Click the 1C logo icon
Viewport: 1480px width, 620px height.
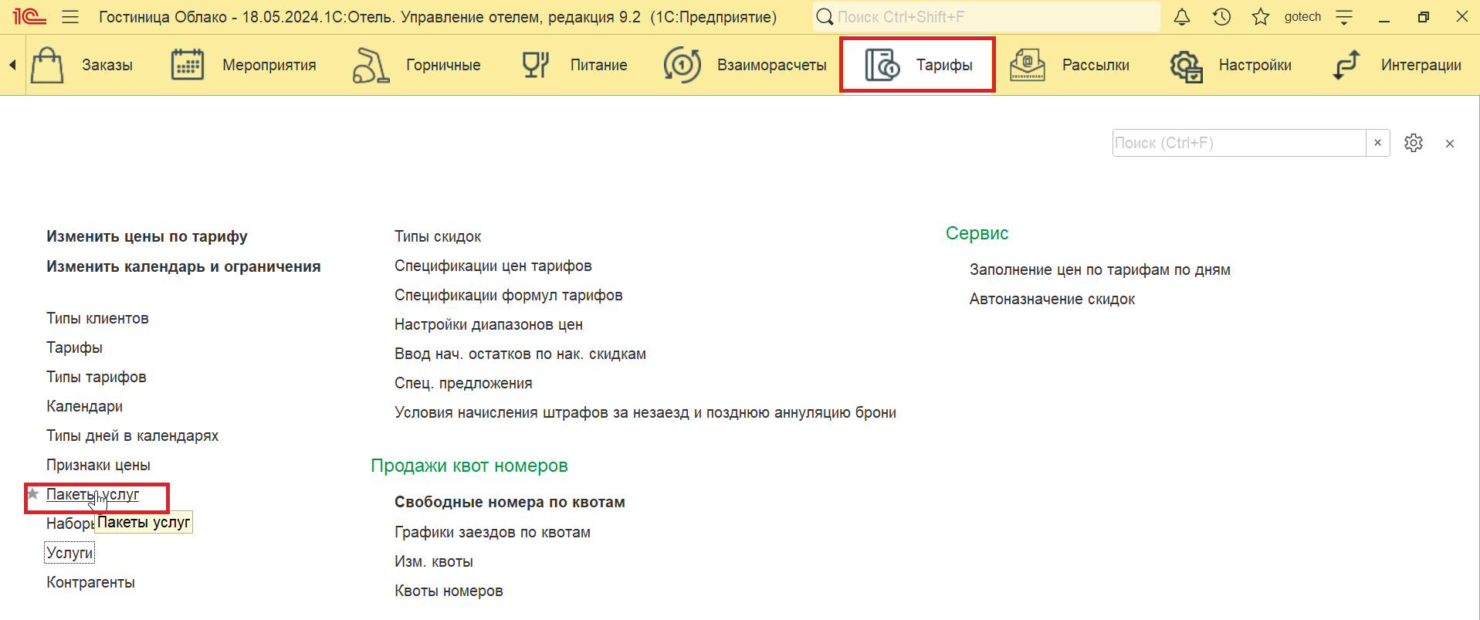29,16
